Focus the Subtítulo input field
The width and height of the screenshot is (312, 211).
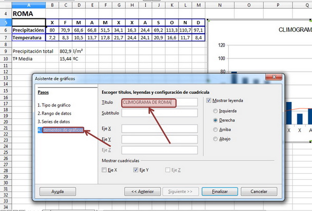coord(159,113)
